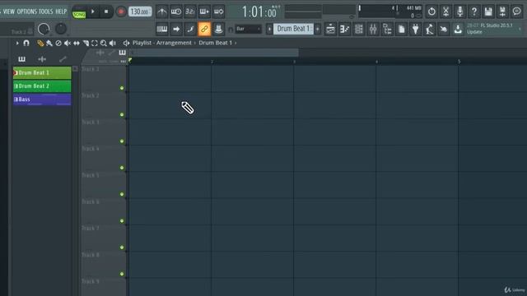
Task: Start playback with the play button
Action: [93, 12]
